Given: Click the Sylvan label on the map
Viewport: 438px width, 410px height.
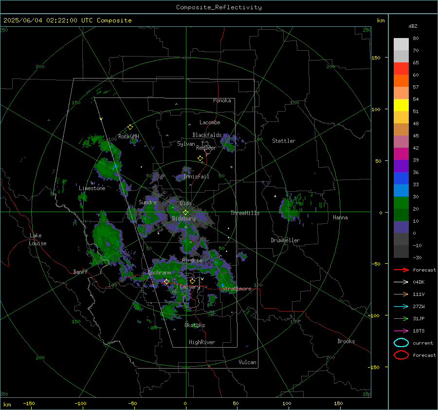Looking at the screenshot, I should (x=186, y=144).
